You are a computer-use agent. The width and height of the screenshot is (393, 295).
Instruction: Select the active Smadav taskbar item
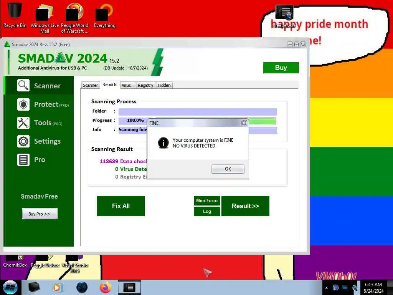pos(129,287)
